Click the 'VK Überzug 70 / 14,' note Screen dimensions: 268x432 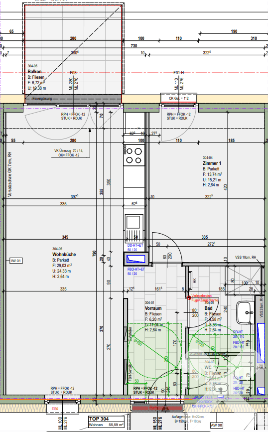pos(69,151)
